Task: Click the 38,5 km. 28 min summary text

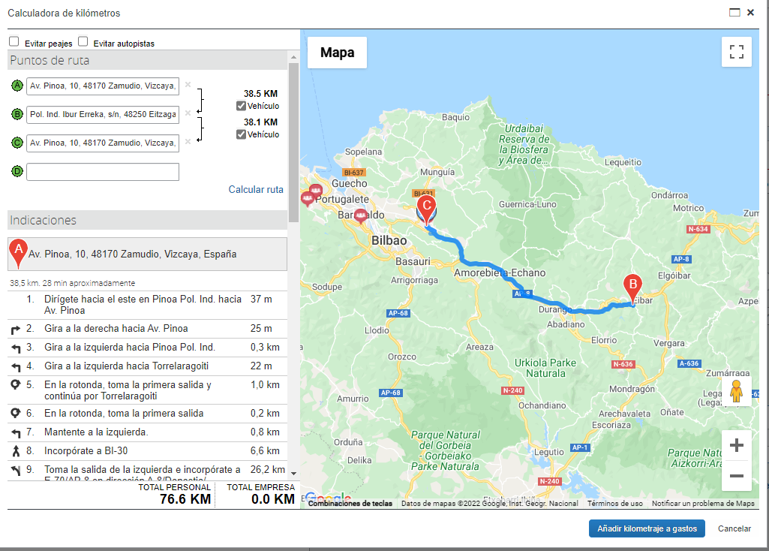Action: pyautogui.click(x=72, y=283)
